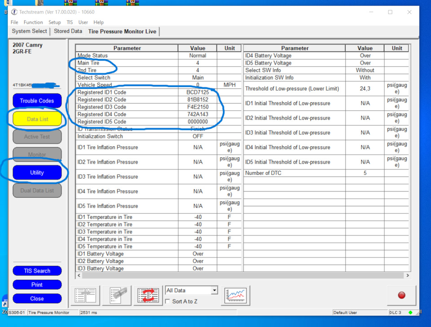431x327 pixels.
Task: Click the horizontal scrollbar right arrow
Action: [407, 275]
